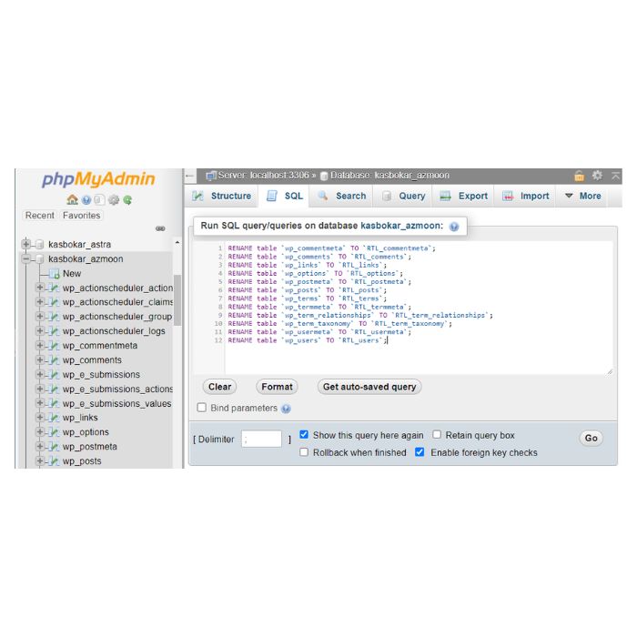Expand the kasbokar_astra database tree

tap(26, 245)
